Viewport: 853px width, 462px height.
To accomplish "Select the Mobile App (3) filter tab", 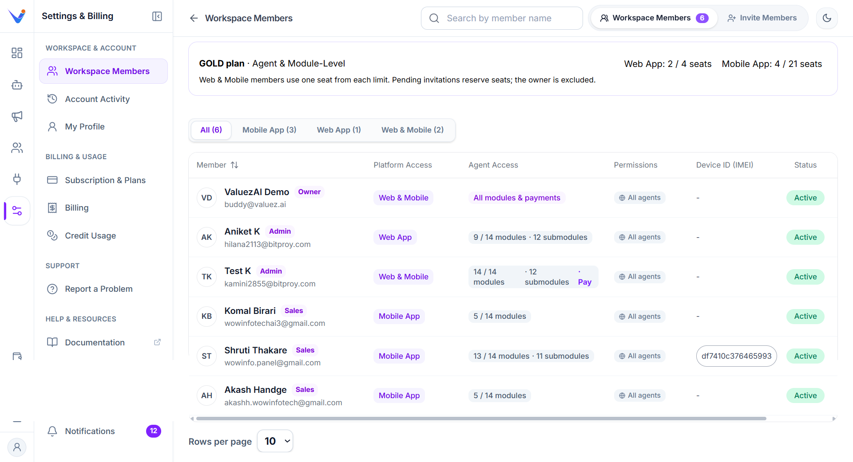I will click(269, 130).
